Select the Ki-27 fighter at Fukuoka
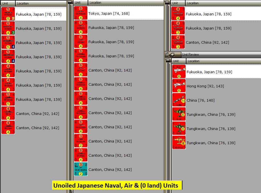 (179, 72)
